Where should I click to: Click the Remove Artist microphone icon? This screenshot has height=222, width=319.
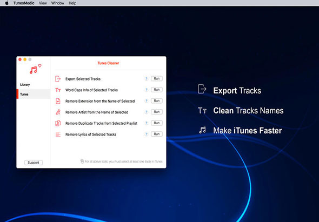click(58, 112)
